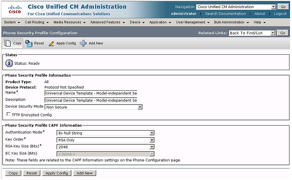Click the administrator username text

183,14
